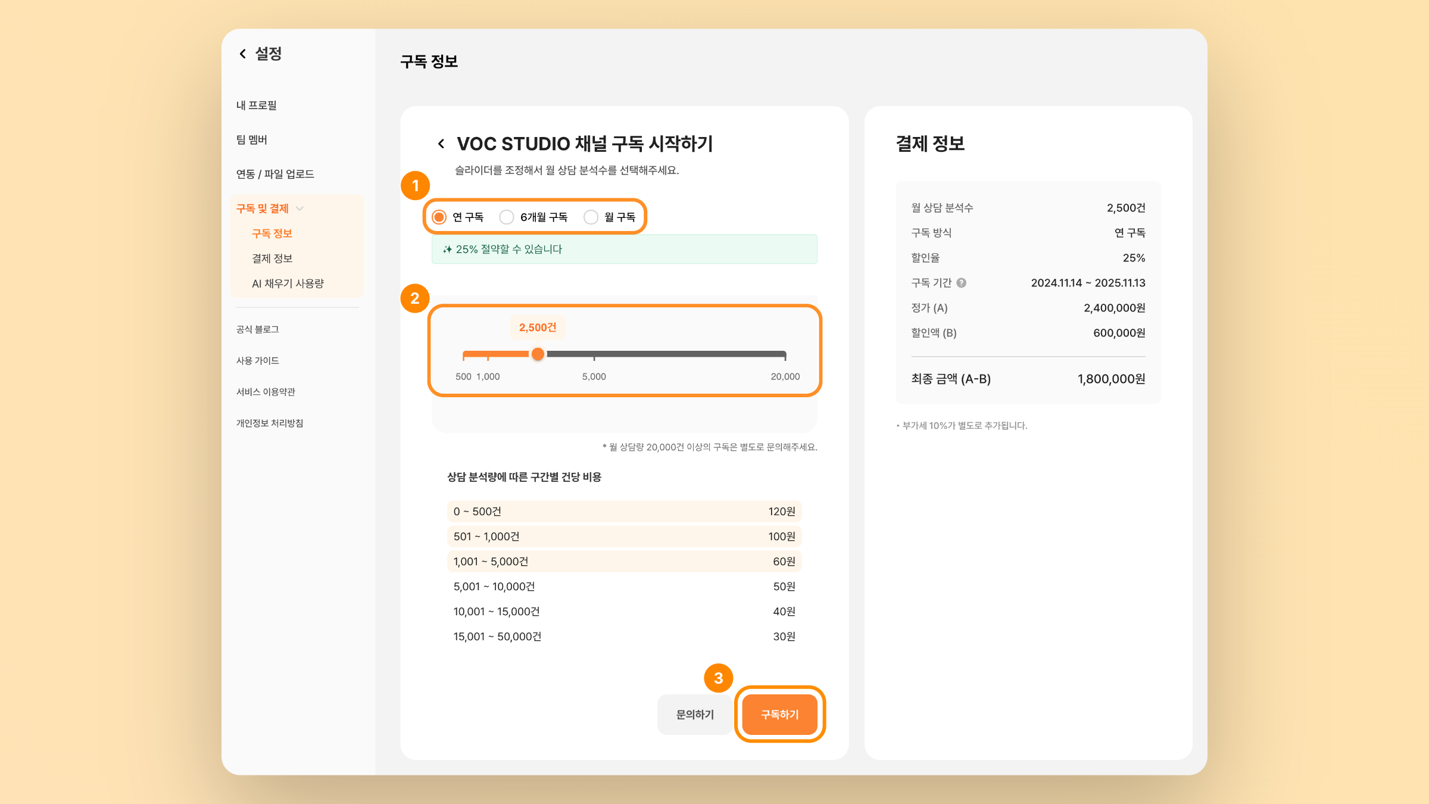This screenshot has width=1429, height=804.
Task: Click the back arrow beside 설정
Action: click(242, 54)
